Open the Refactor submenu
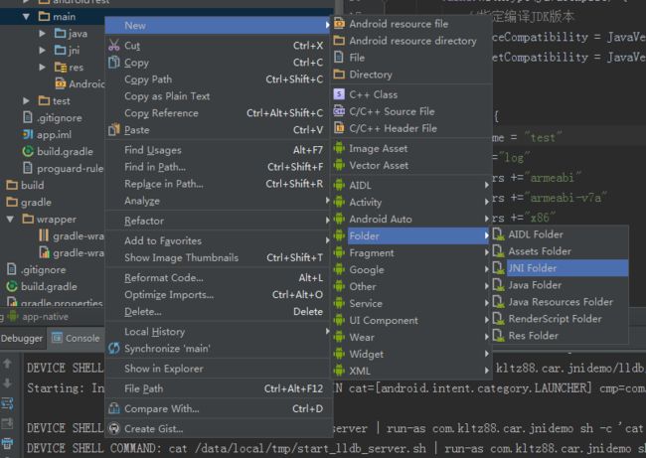Screen dimensions: 646x458 (x=219, y=221)
